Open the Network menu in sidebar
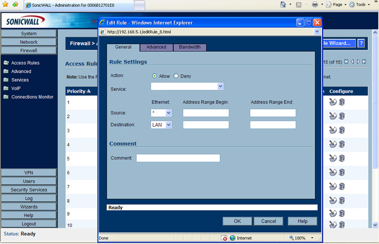379x244 pixels. coord(29,42)
